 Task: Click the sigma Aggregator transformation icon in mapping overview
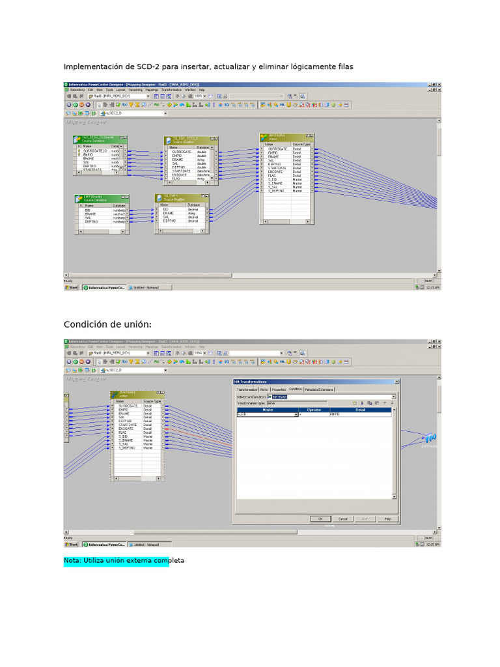(x=137, y=105)
